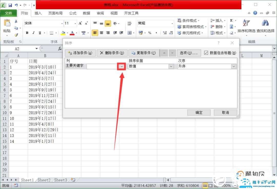The image size is (277, 189).
Task: Select the Sheet2 worksheet tab
Action: click(44, 180)
